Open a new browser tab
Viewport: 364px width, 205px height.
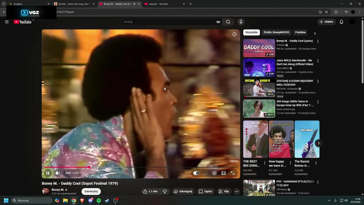191,4
